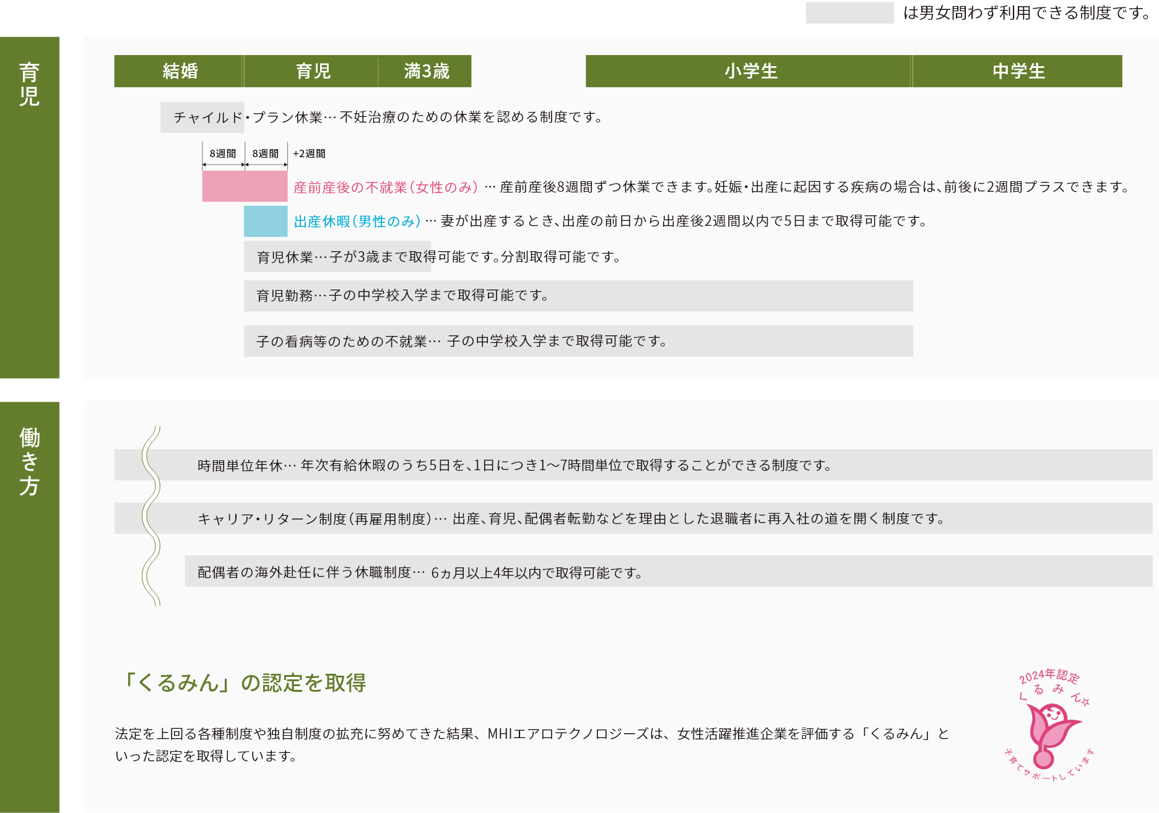
Task: Open the 「くるみん」の認定を取得 heading link
Action: click(x=245, y=684)
